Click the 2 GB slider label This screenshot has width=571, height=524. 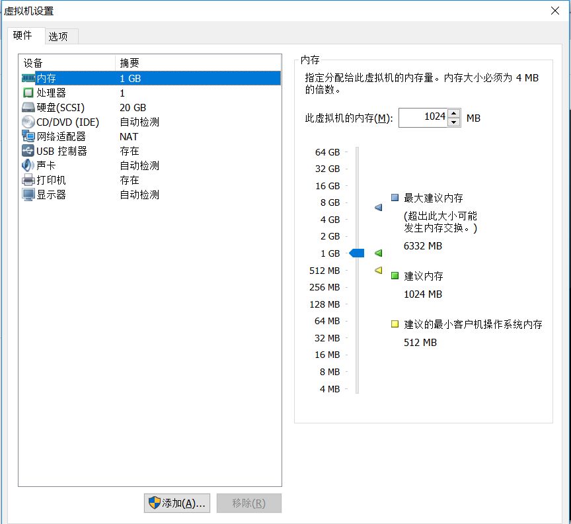pos(330,236)
